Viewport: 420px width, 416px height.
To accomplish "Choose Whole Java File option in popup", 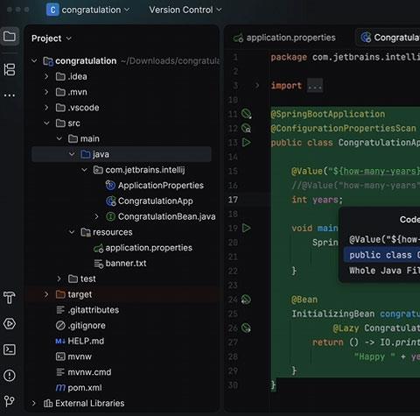I will (x=383, y=271).
